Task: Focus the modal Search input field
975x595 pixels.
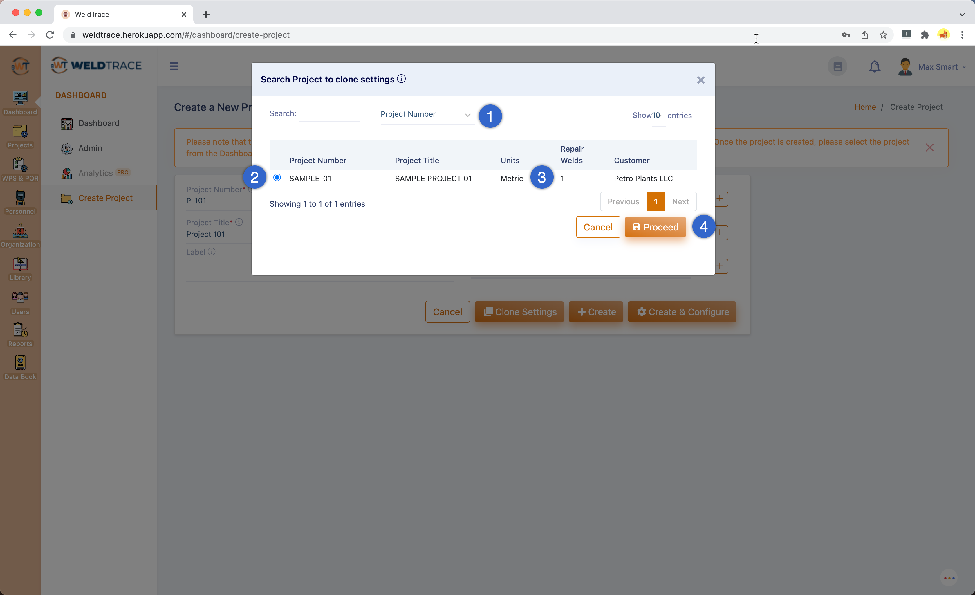Action: coord(329,114)
